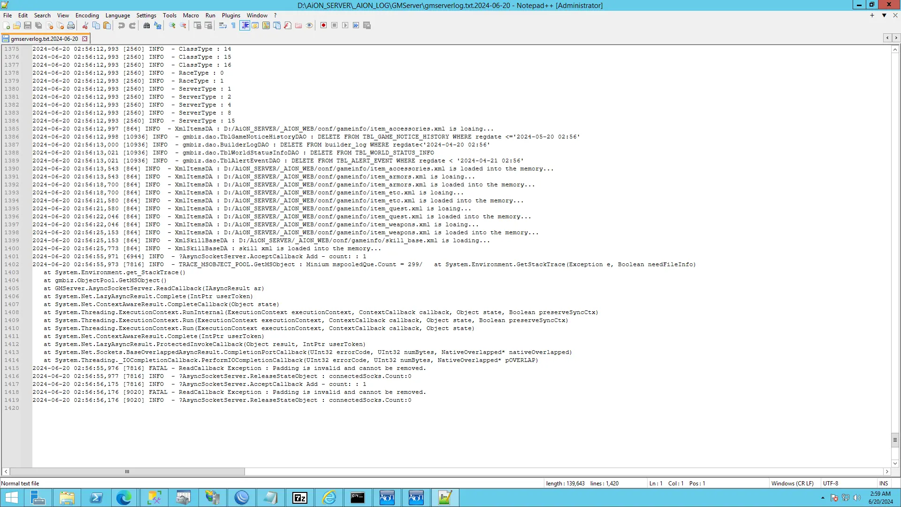Toggle the Document List panel icon
This screenshot has height=507, width=901.
pos(277,25)
